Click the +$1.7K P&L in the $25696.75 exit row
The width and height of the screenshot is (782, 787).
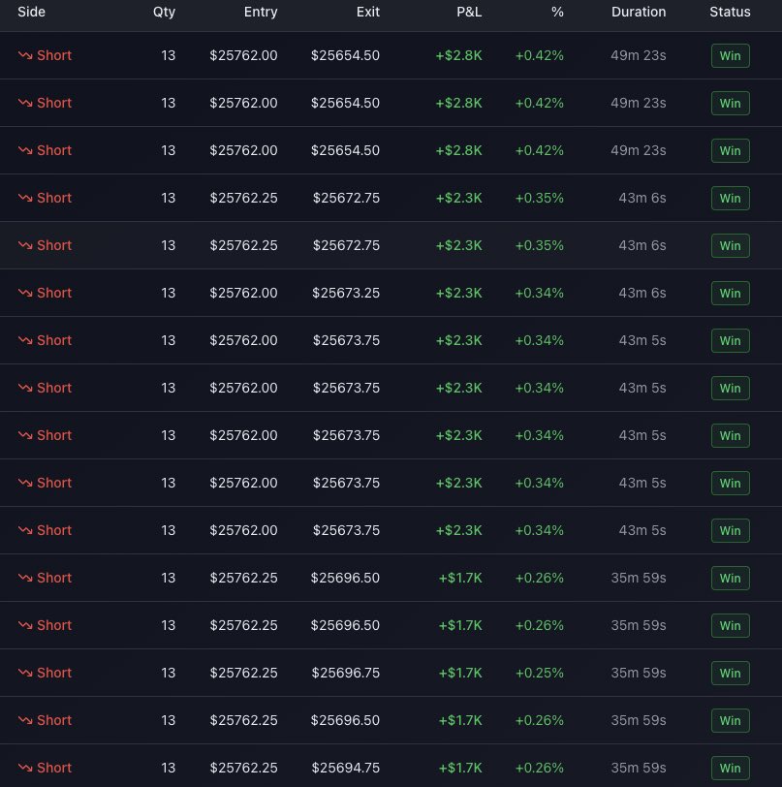click(x=460, y=673)
